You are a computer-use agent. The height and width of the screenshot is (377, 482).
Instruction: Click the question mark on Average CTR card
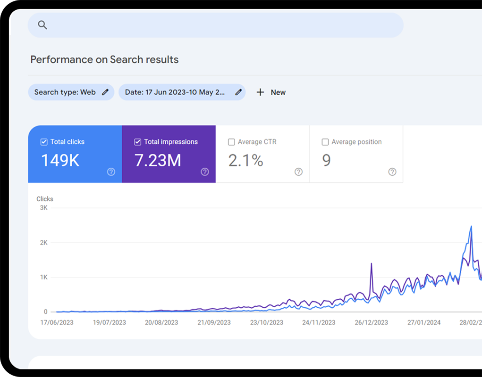tap(298, 172)
